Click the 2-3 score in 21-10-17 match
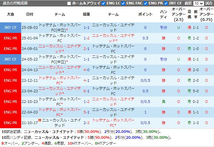The height and width of the screenshot is (147, 214). 87,123
